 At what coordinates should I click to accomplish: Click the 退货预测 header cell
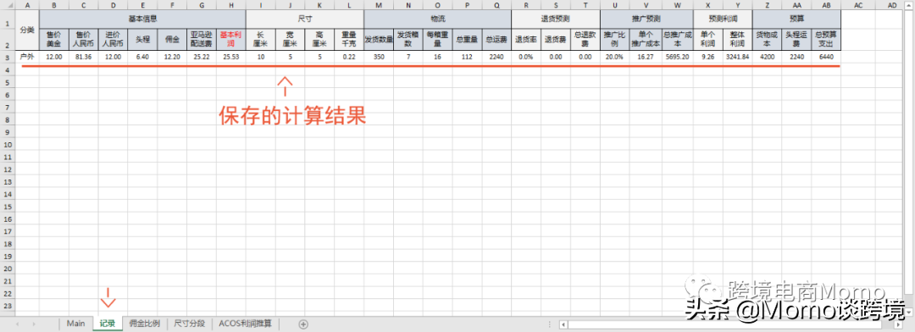point(556,19)
